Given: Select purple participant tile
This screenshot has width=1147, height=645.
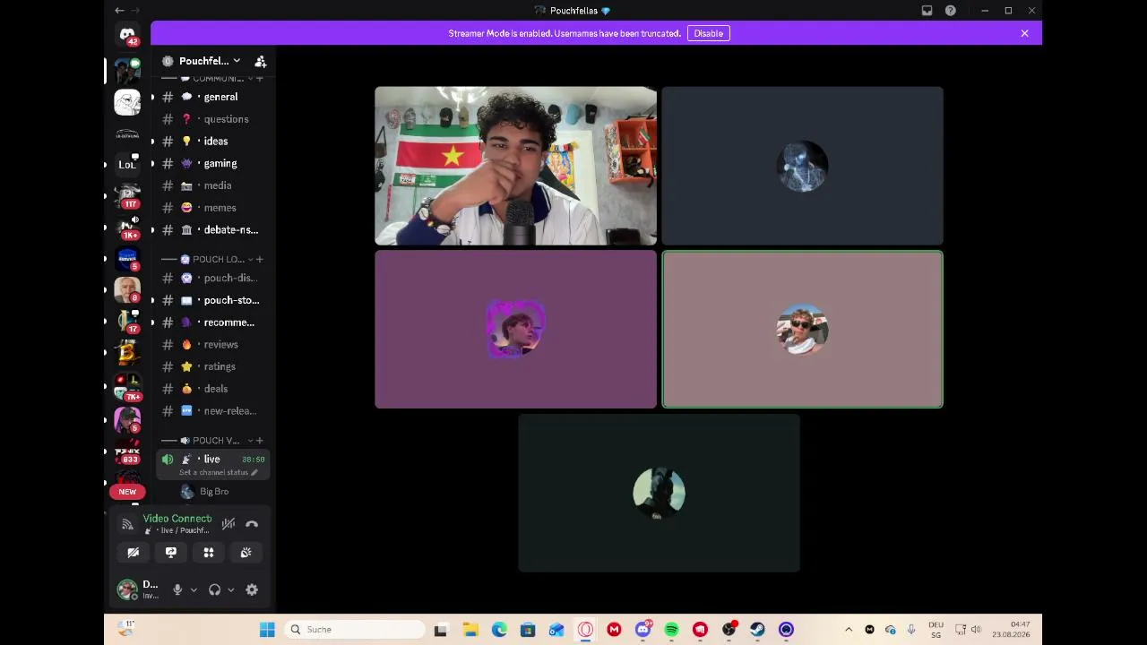Looking at the screenshot, I should 515,330.
